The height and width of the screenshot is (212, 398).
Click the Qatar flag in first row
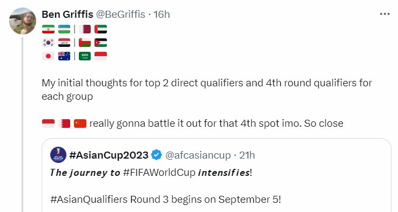(x=85, y=29)
